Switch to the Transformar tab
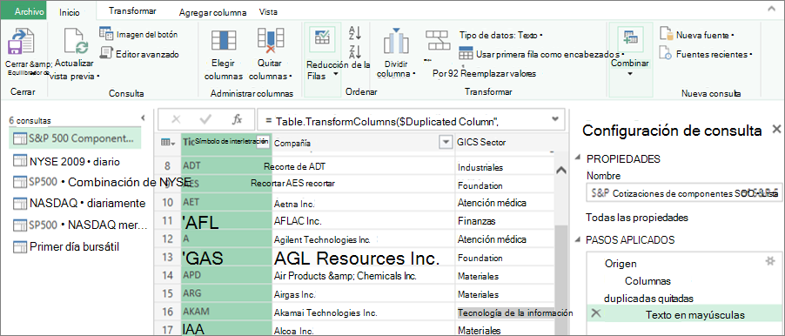 point(132,11)
